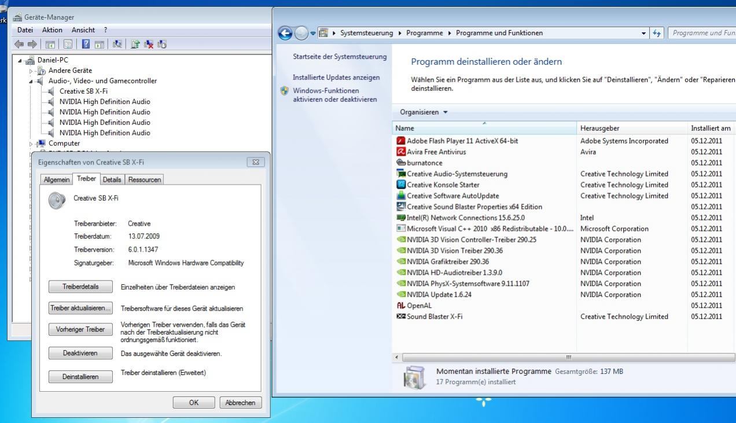736x423 pixels.
Task: Open the ? help menu
Action: pyautogui.click(x=105, y=30)
